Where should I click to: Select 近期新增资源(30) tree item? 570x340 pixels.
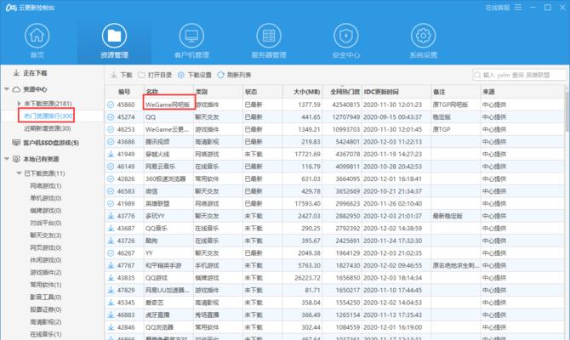click(x=48, y=128)
